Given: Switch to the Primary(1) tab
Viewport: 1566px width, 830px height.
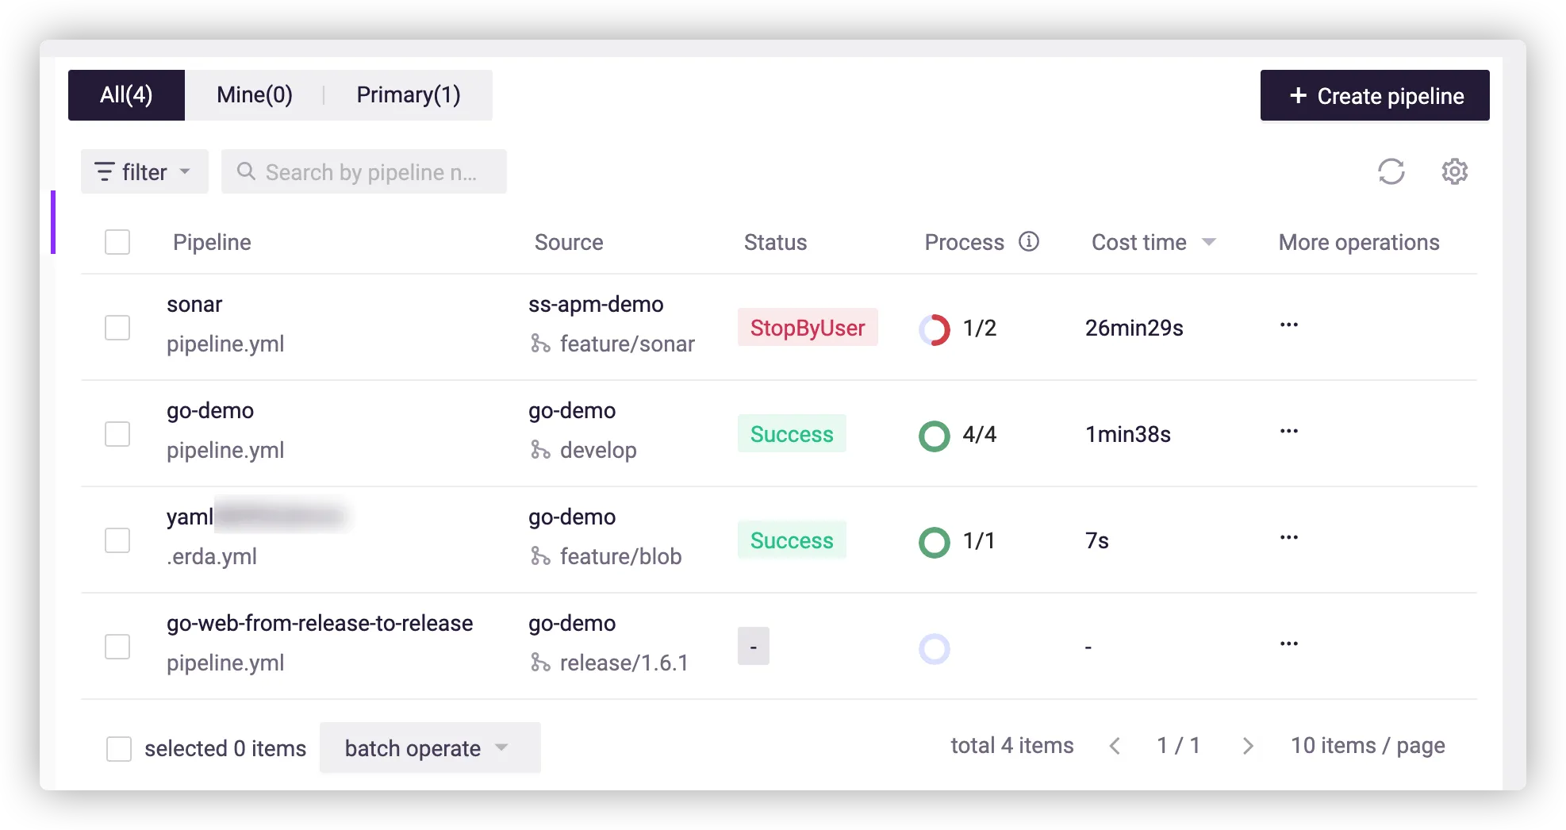Looking at the screenshot, I should 408,95.
